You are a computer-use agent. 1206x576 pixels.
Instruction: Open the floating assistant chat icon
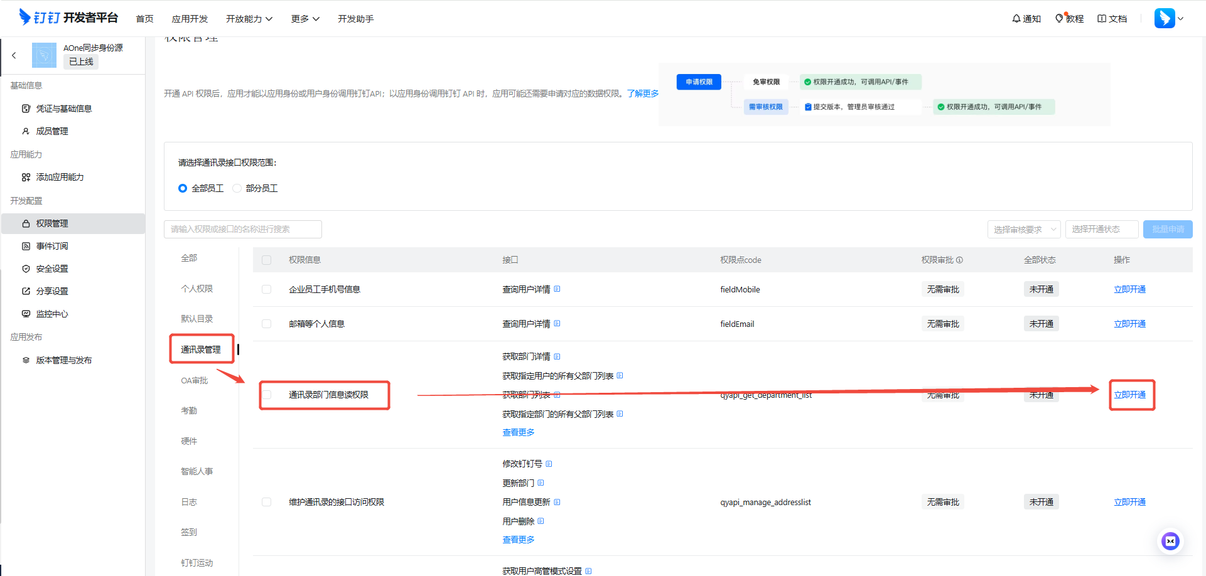1170,541
